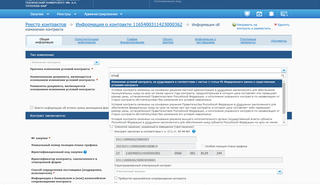The height and width of the screenshot is (185, 320).
Task: Click the ИКЗ field with value 001
Action: tap(193, 153)
